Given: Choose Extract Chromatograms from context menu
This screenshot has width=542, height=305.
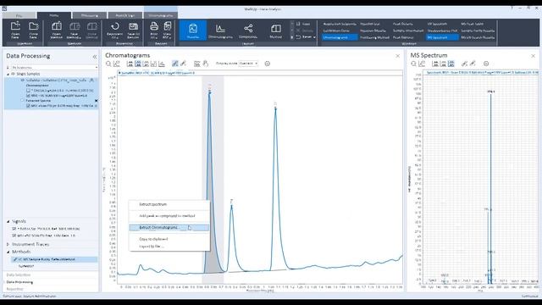Looking at the screenshot, I should click(x=169, y=228).
